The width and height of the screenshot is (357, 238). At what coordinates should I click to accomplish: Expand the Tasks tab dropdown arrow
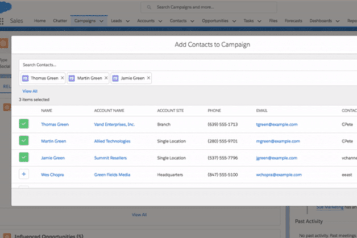point(259,21)
